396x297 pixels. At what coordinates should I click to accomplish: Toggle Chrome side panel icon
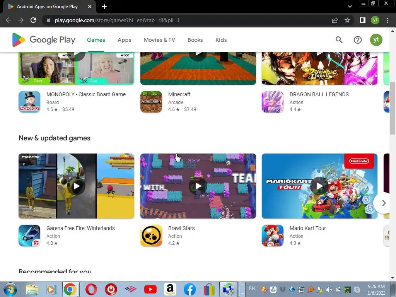pos(363,20)
